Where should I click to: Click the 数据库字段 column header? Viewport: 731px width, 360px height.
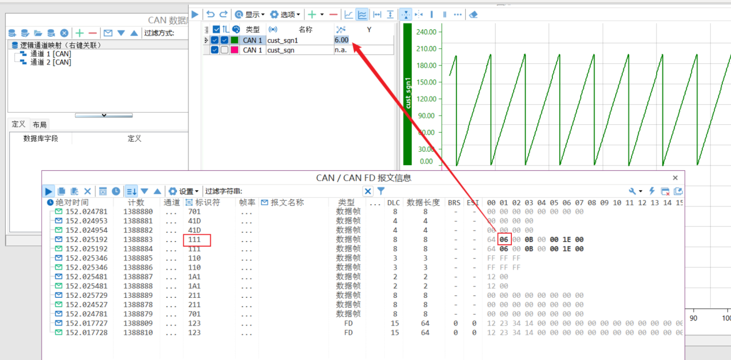[x=40, y=138]
